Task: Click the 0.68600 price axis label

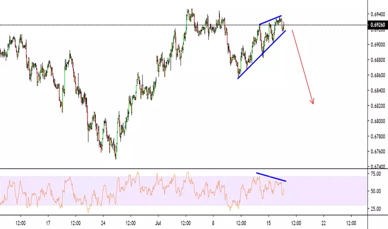Action: 378,75
